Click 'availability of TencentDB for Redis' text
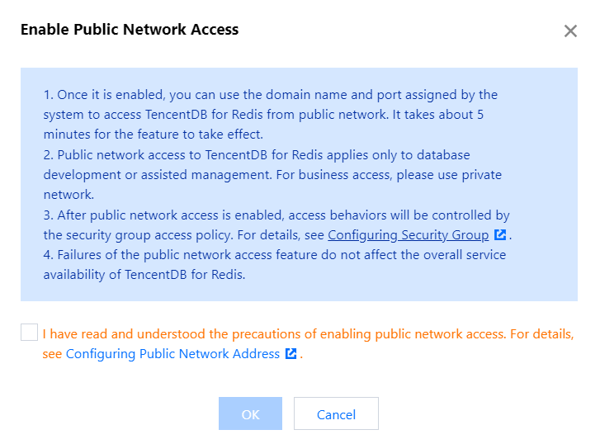The height and width of the screenshot is (444, 600). click(x=144, y=275)
